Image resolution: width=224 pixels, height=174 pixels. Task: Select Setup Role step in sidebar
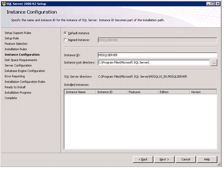click(12, 38)
